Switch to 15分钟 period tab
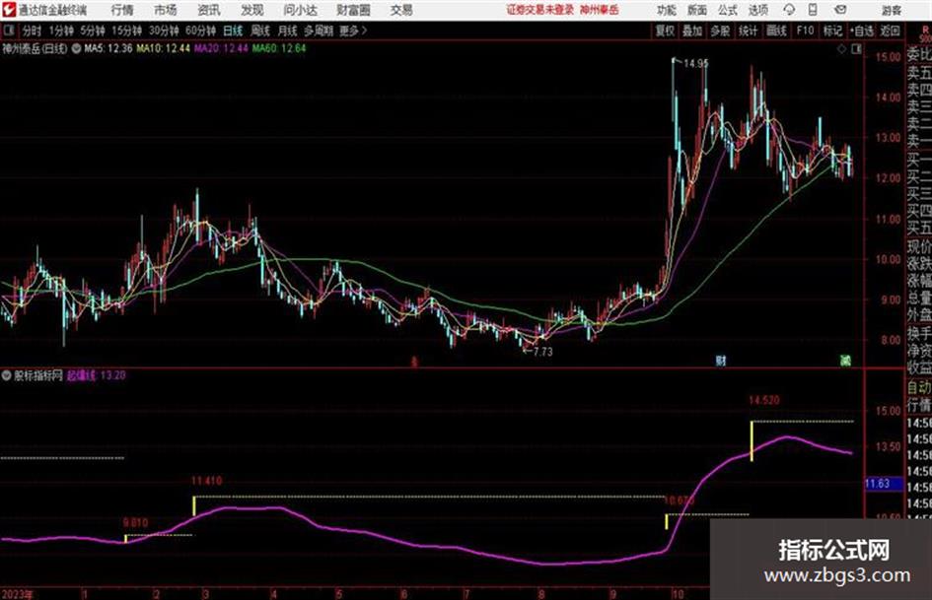Image resolution: width=932 pixels, height=600 pixels. point(126,31)
